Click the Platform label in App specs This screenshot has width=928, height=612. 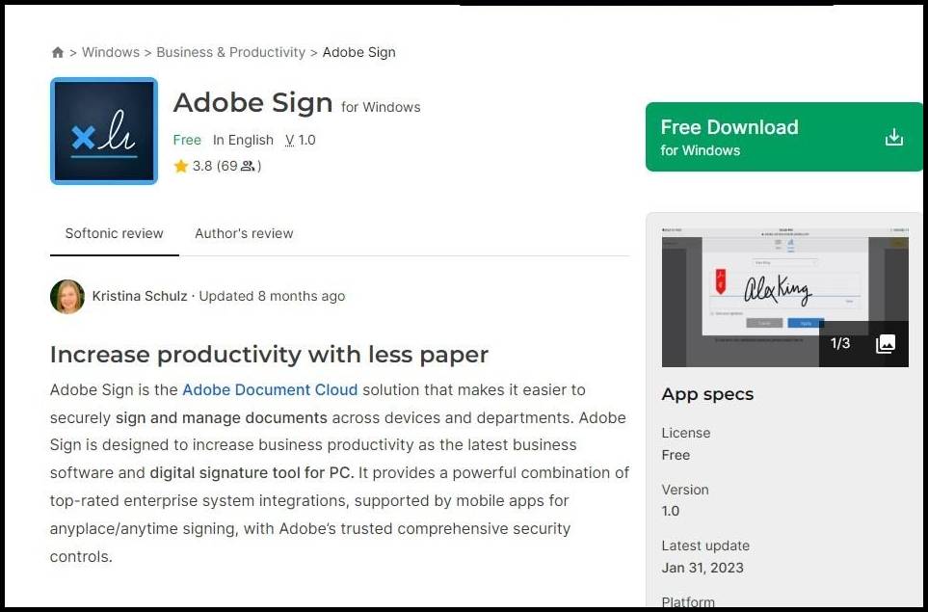[x=688, y=602]
